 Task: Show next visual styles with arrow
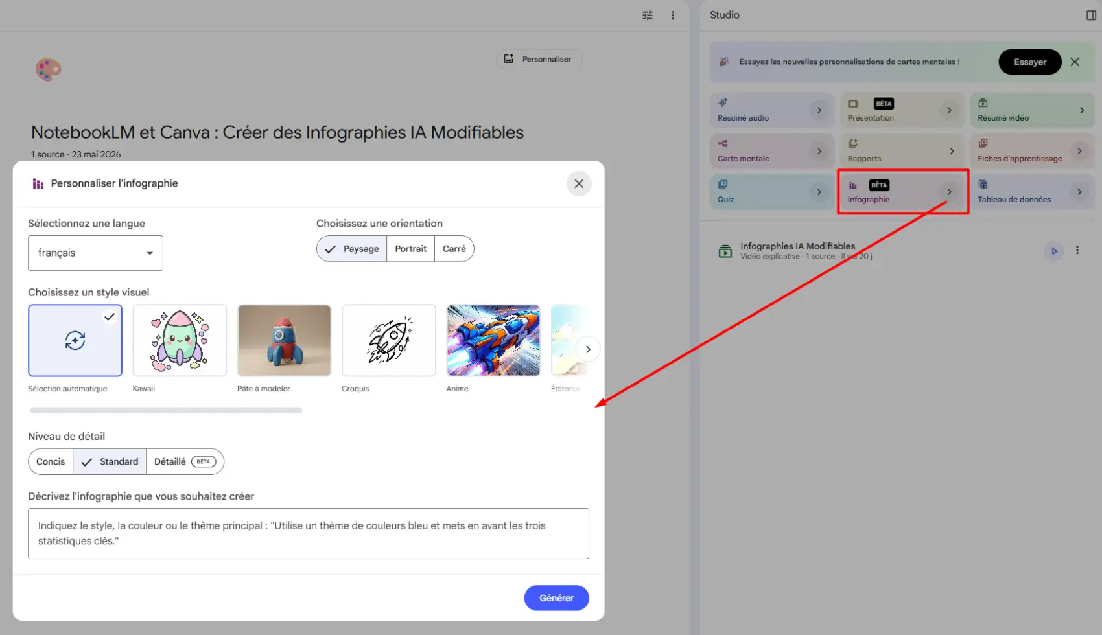[x=588, y=349]
